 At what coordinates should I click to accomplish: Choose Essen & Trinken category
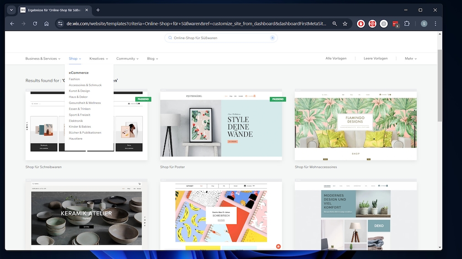click(80, 109)
